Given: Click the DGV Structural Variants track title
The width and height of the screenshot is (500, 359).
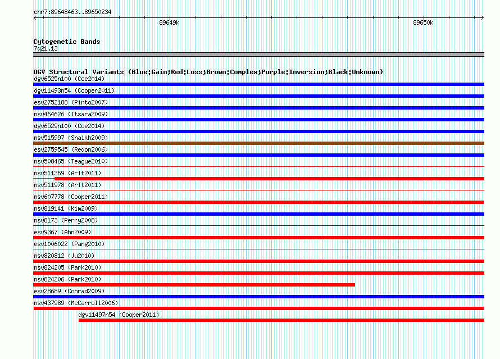Looking at the screenshot, I should [208, 72].
